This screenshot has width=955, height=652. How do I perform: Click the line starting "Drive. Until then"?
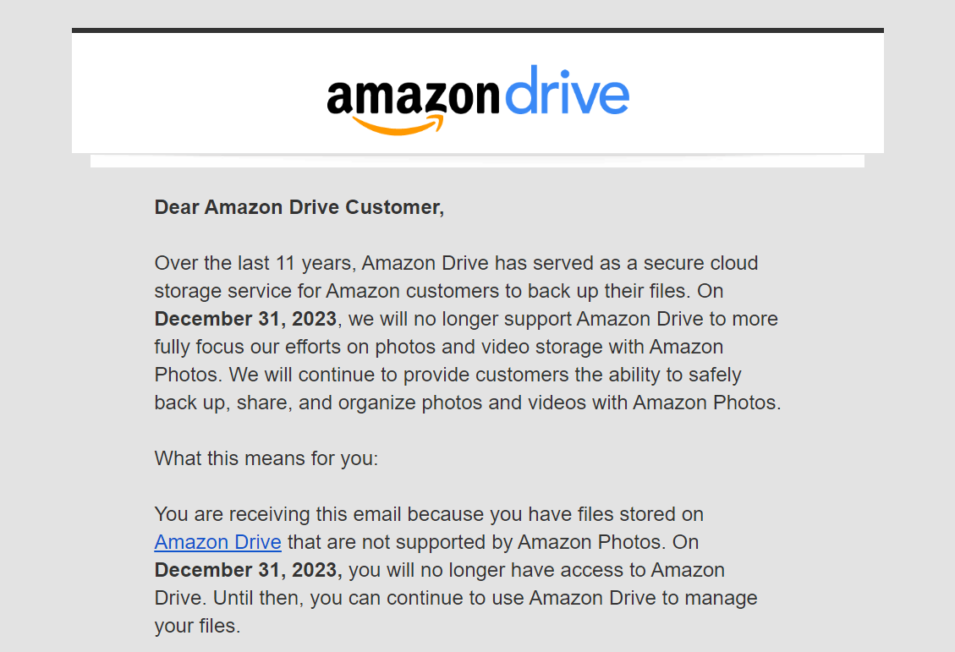pyautogui.click(x=456, y=598)
